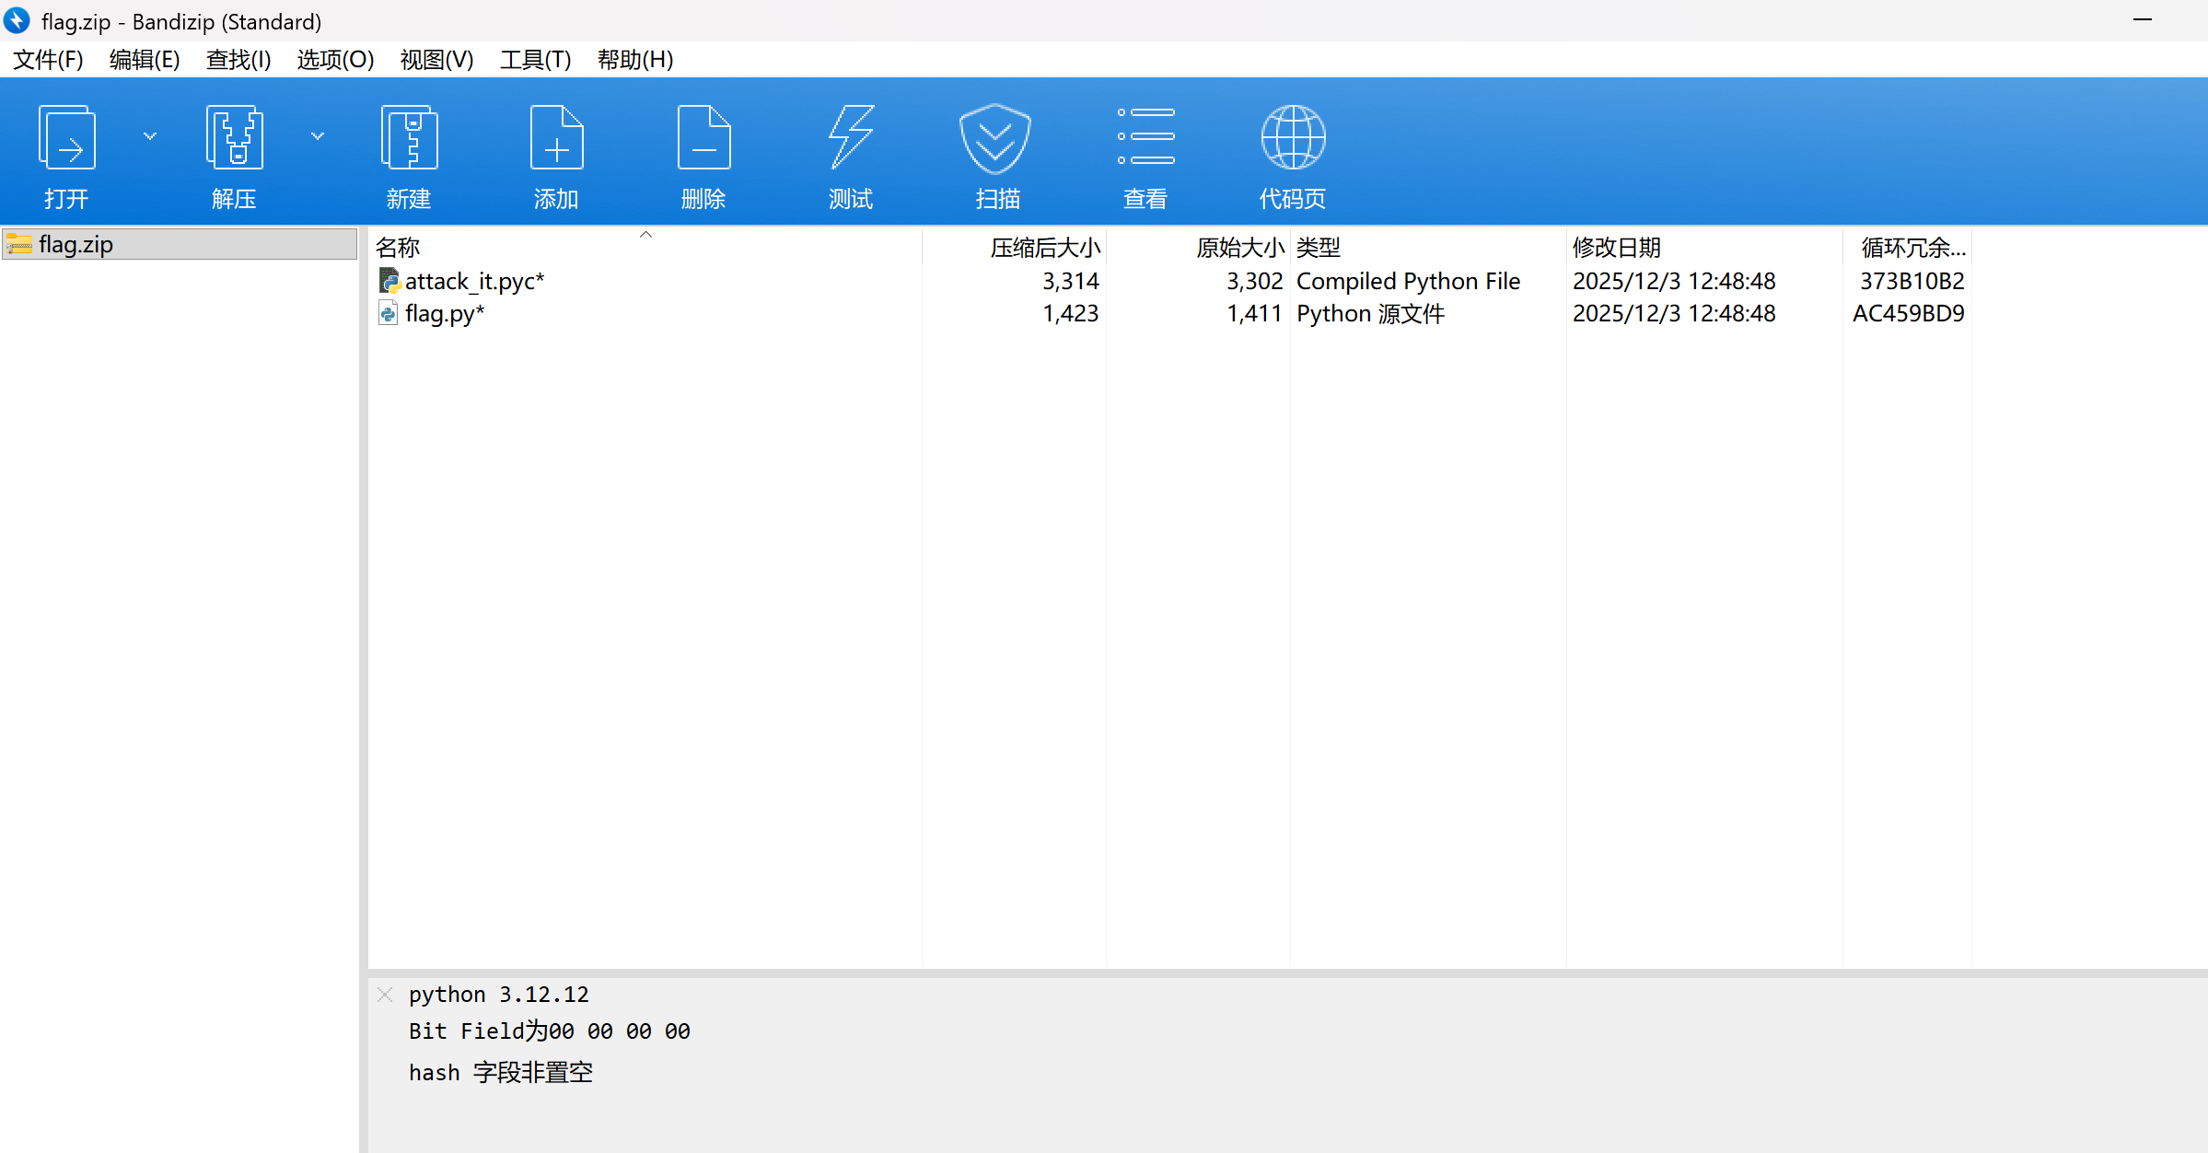Click the Compiled Python File type cell
This screenshot has height=1153, width=2208.
click(1409, 281)
